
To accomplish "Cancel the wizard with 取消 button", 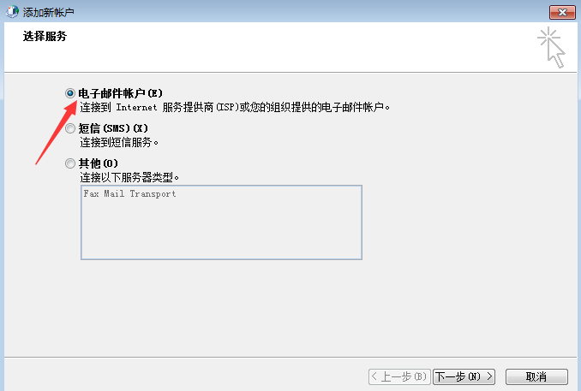I will coord(536,377).
